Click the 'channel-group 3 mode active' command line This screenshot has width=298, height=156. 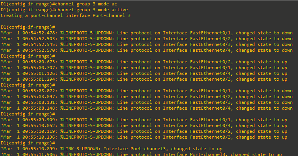coord(64,10)
